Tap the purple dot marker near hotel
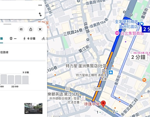The height and width of the screenshot is (117, 150). [126, 42]
